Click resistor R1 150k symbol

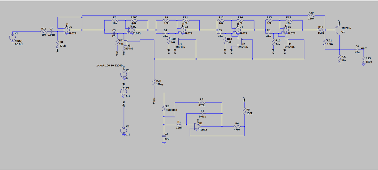179,124
